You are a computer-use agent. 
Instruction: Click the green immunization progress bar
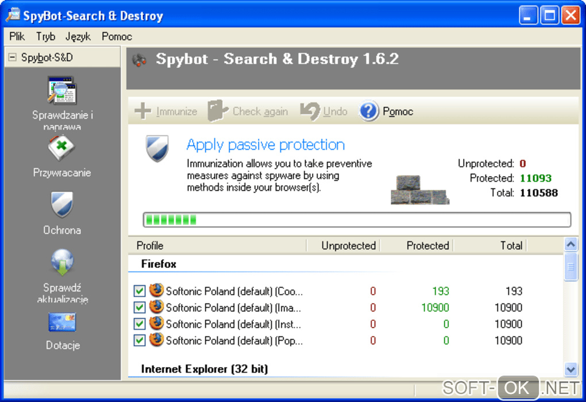pyautogui.click(x=357, y=220)
